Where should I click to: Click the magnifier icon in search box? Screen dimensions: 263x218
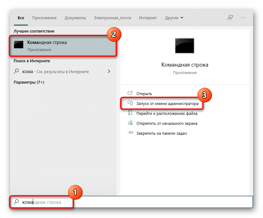(x=16, y=202)
